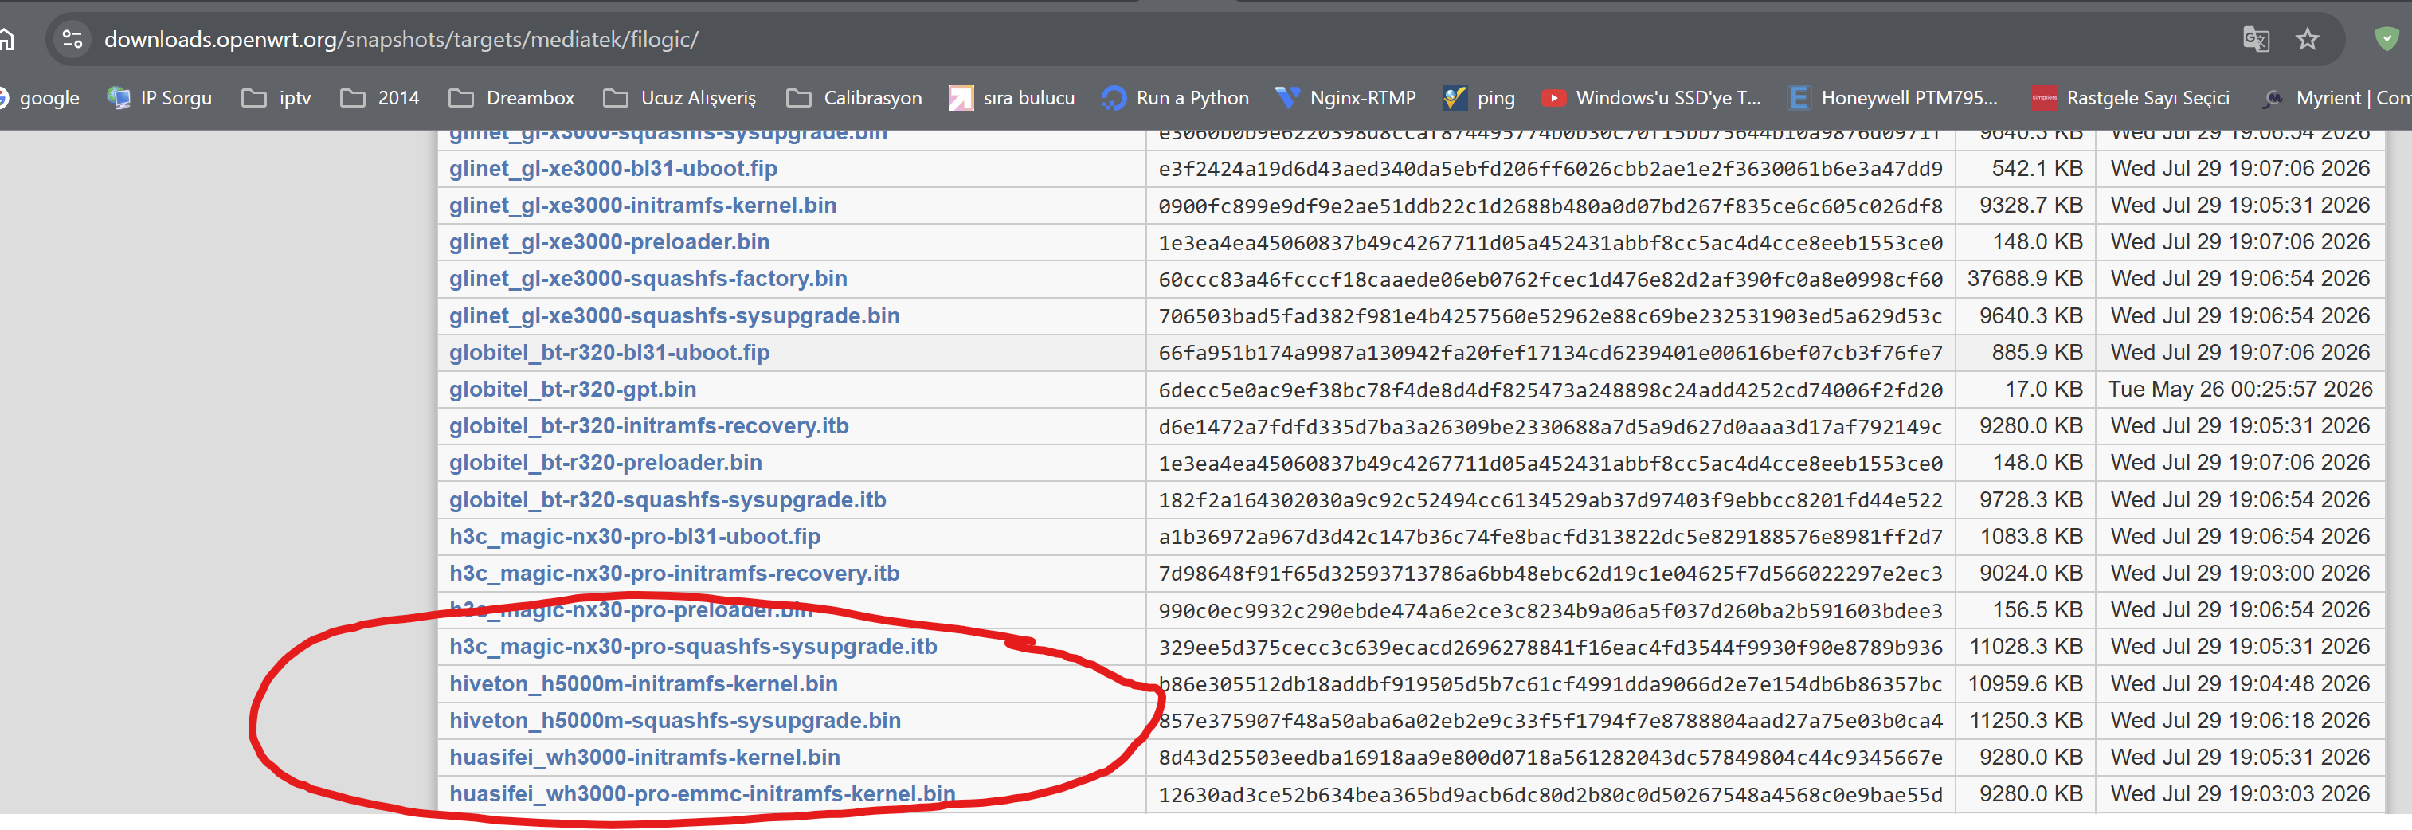Open the iptv bookmark folder
The width and height of the screenshot is (2412, 830).
pos(276,98)
